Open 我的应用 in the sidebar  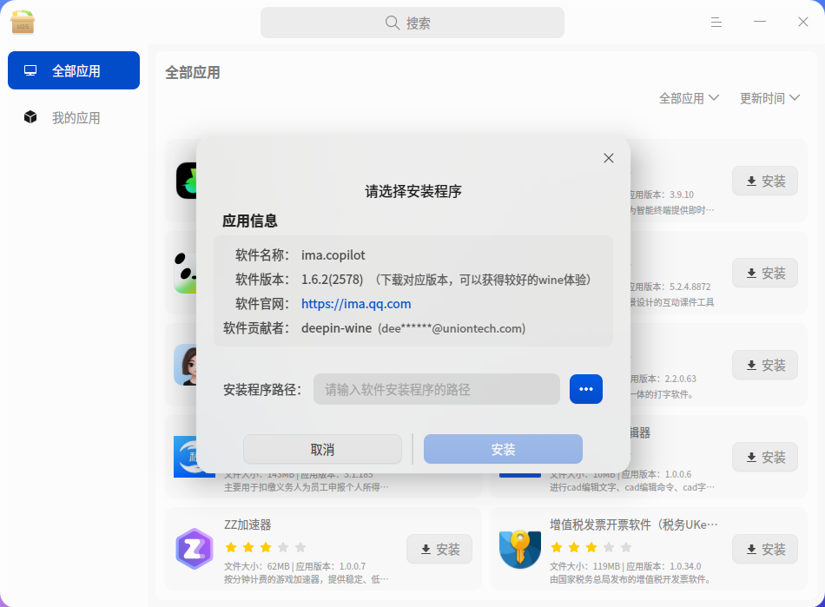(x=74, y=117)
